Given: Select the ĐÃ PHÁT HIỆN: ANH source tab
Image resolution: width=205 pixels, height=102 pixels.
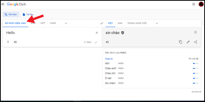Looking at the screenshot, I should coord(15,23).
